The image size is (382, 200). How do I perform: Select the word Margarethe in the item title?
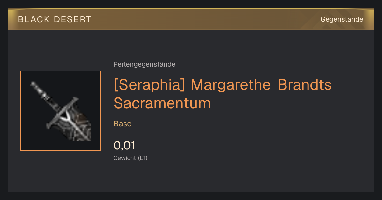pyautogui.click(x=231, y=85)
